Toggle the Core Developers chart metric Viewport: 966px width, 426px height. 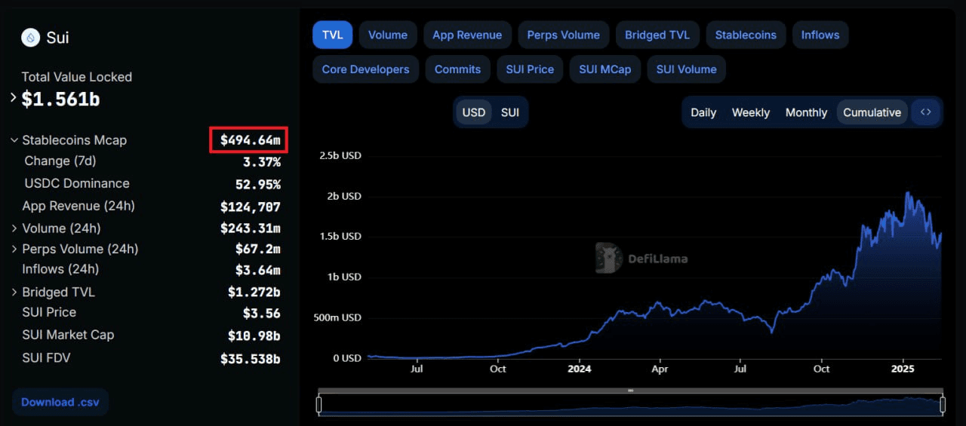pos(366,69)
